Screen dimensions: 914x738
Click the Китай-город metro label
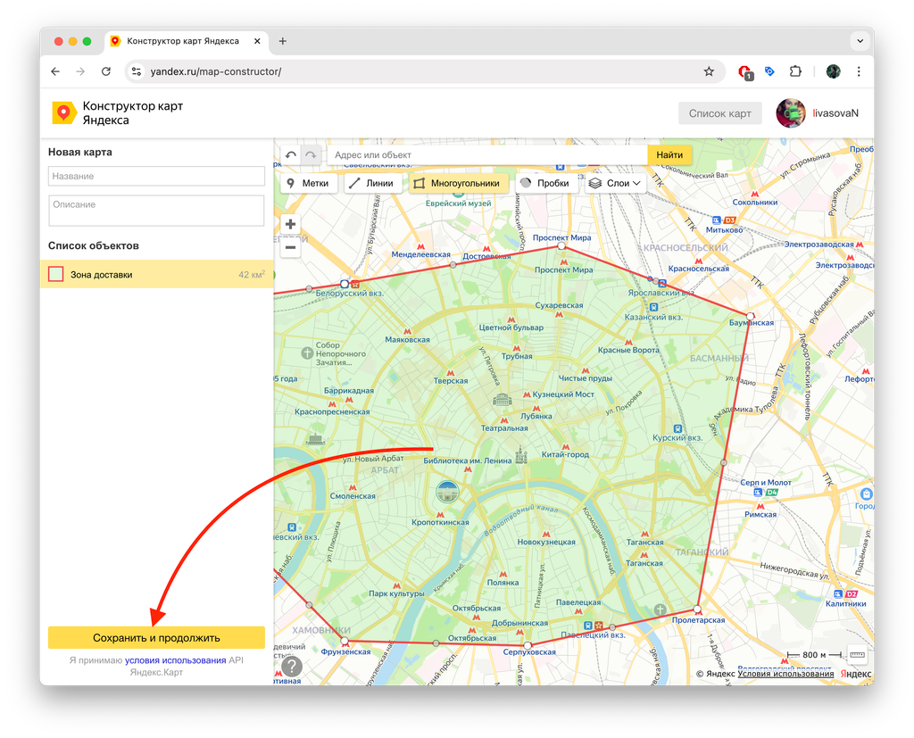pyautogui.click(x=565, y=455)
